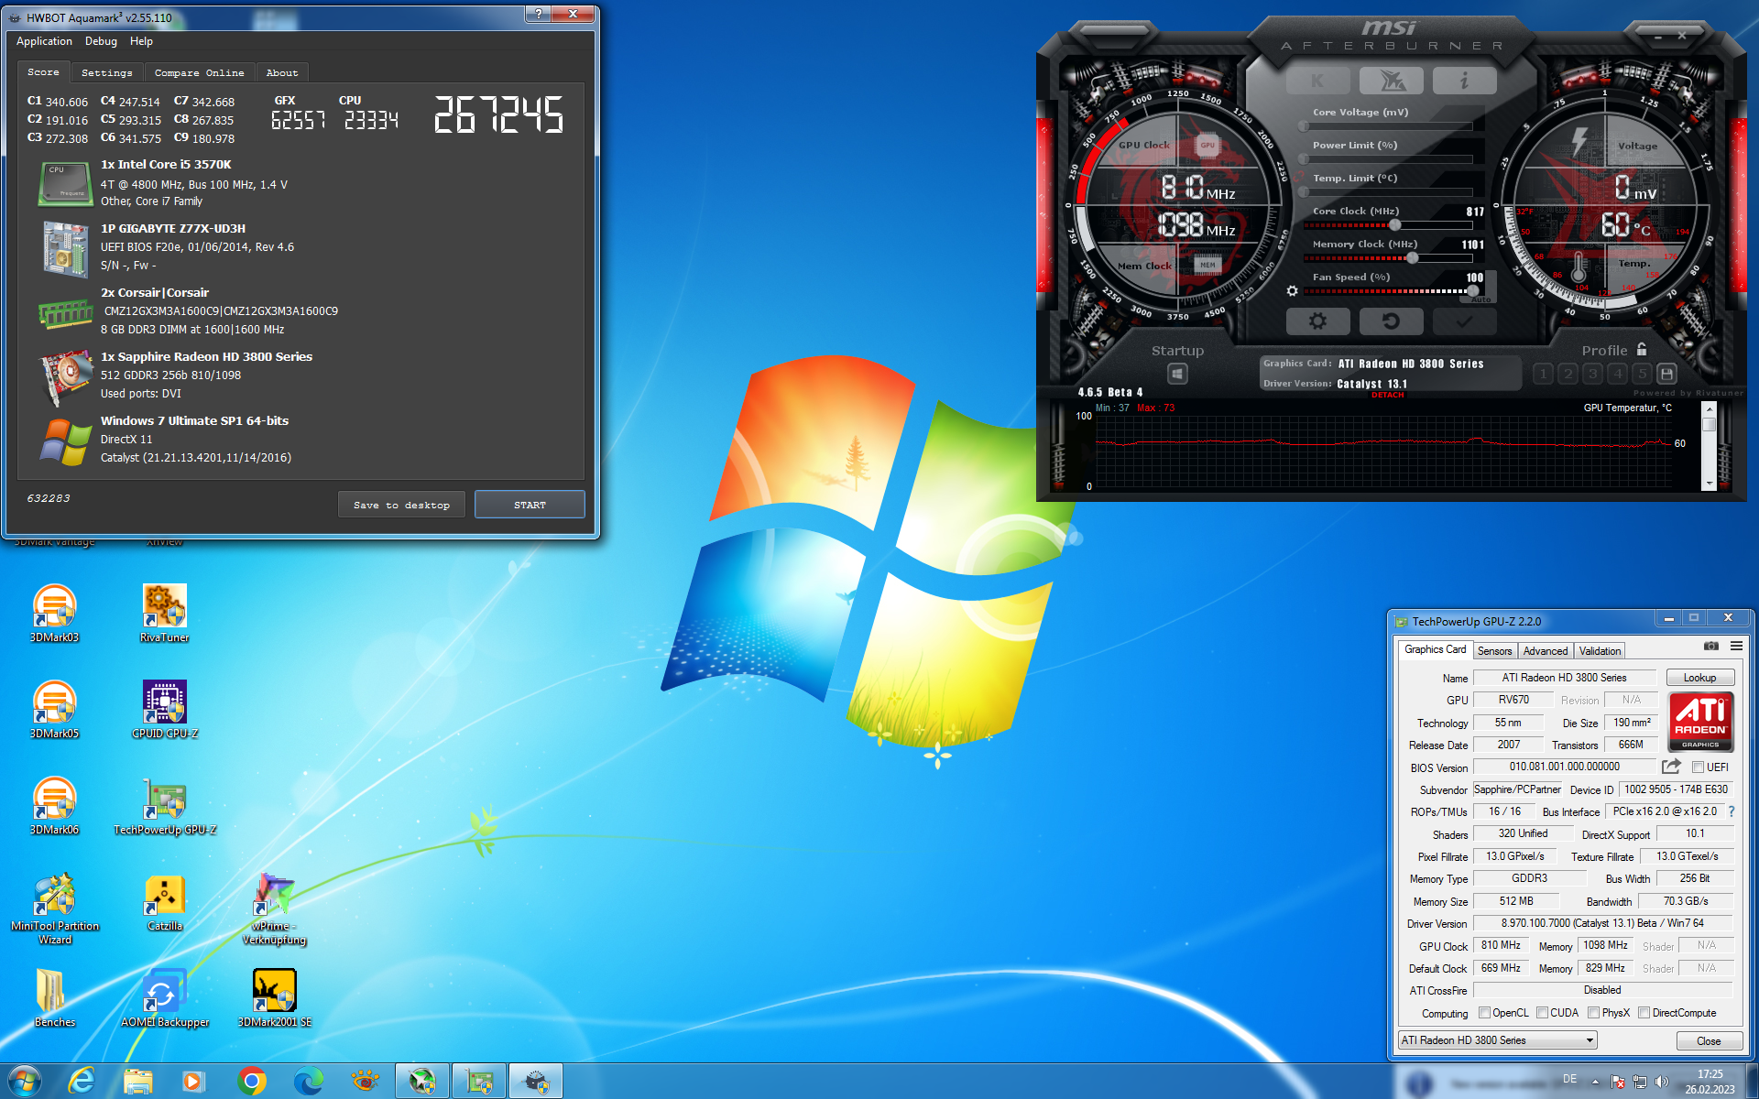The image size is (1759, 1099).
Task: Expand the ATI Radeon HD 3800 Series dropdown
Action: 1498,1040
